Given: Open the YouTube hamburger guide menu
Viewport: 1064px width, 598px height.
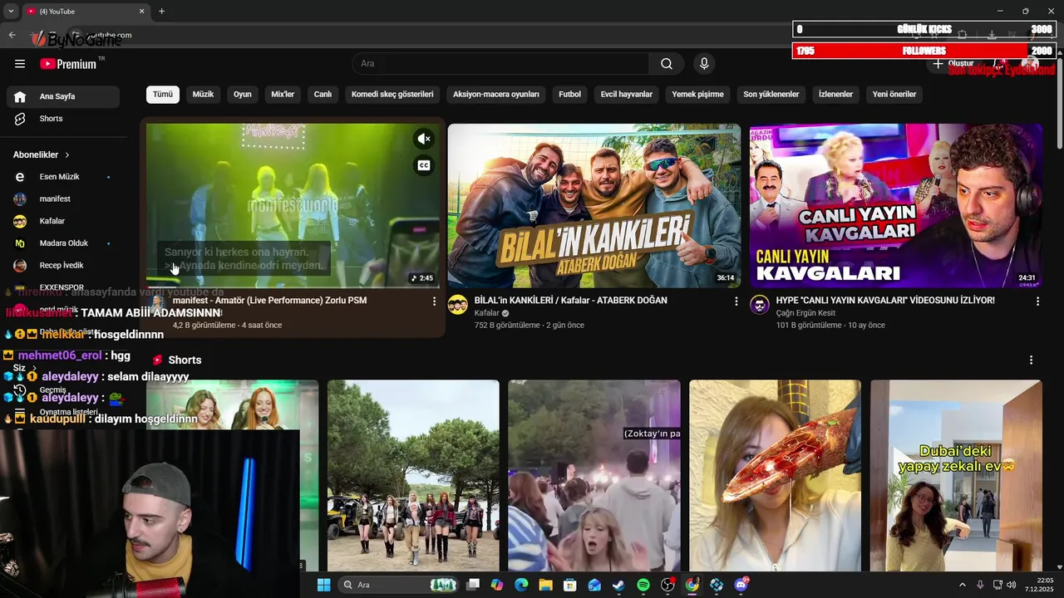Looking at the screenshot, I should [20, 64].
